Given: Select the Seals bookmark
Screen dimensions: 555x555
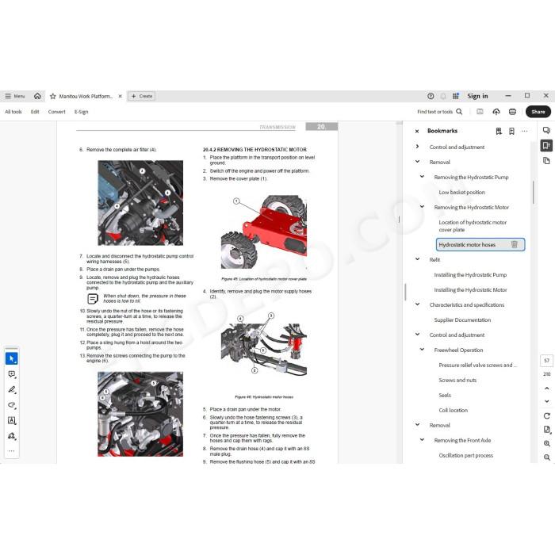Looking at the screenshot, I should tap(445, 395).
